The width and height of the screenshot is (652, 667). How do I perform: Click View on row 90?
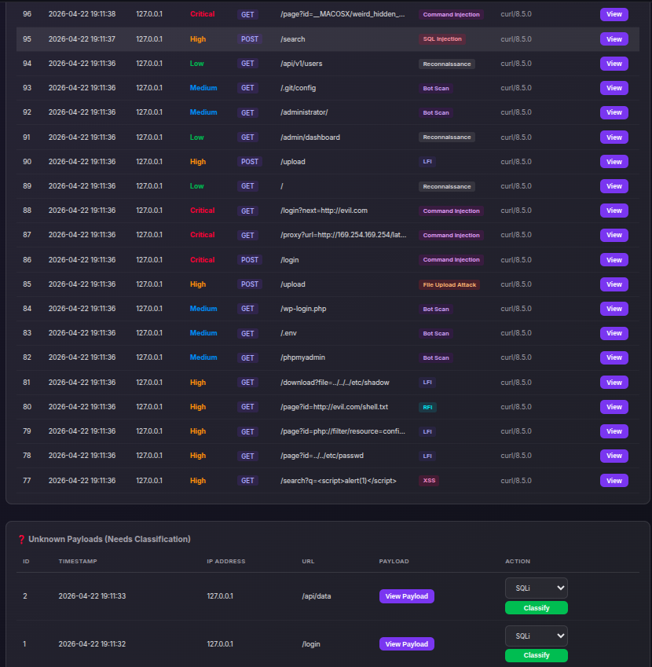(x=614, y=162)
